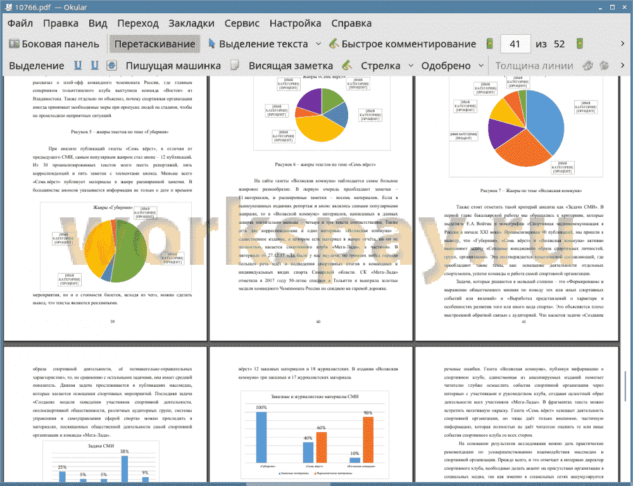Select the Пишущая машинка typewriter tool
The height and width of the screenshot is (486, 633).
pos(173,66)
